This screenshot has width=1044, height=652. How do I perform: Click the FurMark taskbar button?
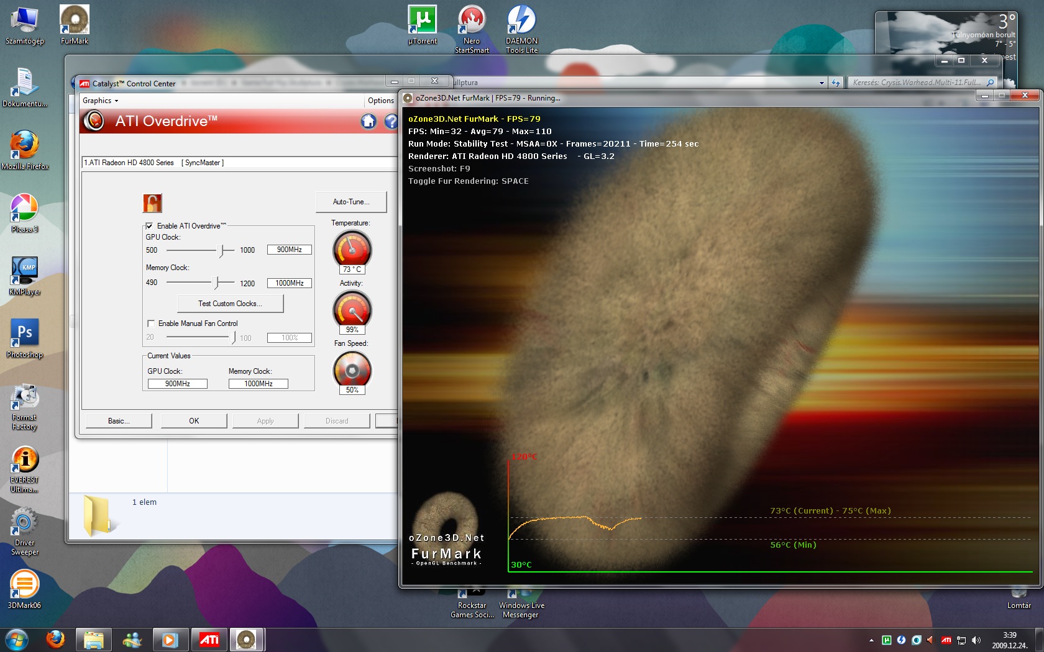(246, 640)
